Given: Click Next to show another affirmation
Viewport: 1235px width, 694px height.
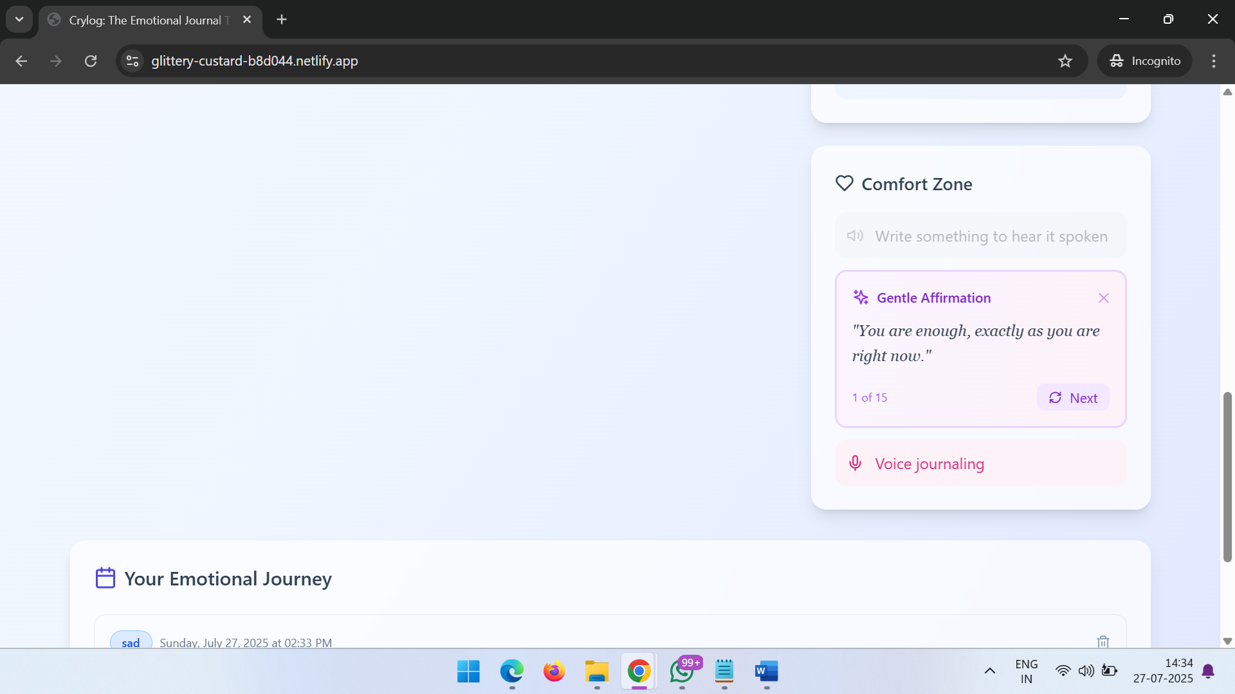Looking at the screenshot, I should point(1073,398).
